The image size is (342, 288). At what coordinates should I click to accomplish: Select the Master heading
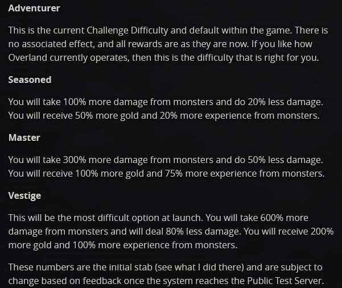point(24,137)
